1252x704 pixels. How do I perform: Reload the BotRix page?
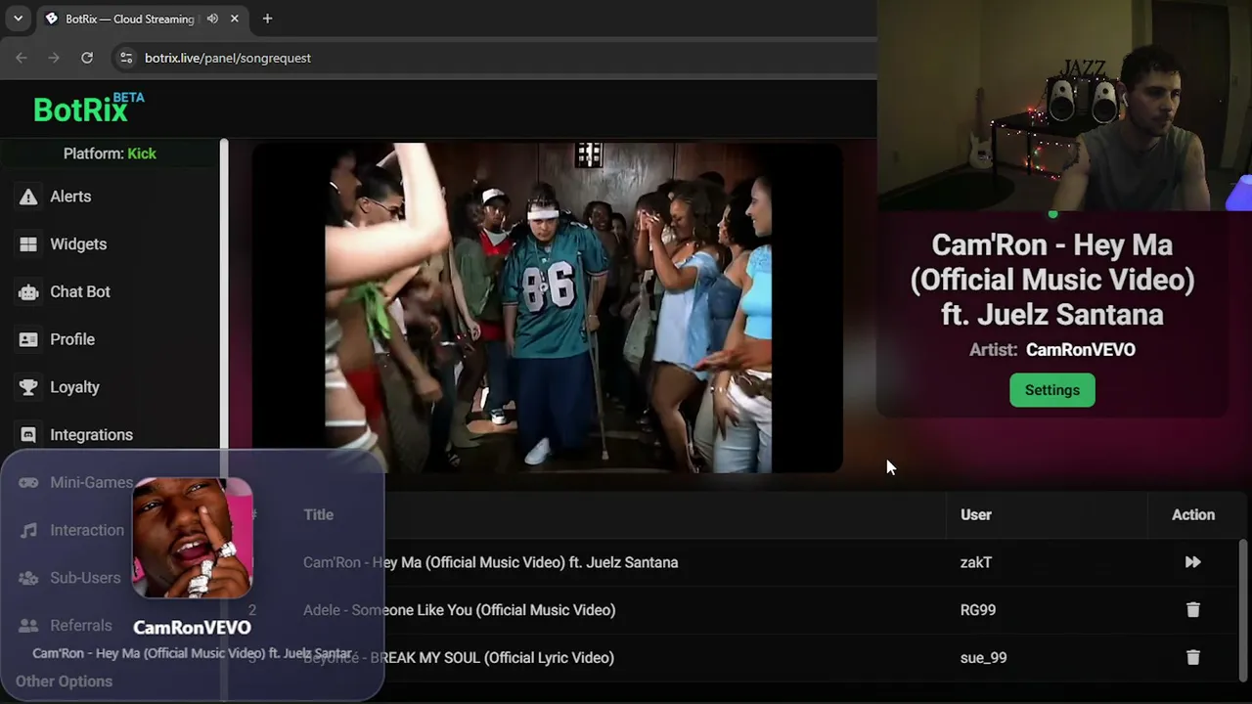point(87,58)
